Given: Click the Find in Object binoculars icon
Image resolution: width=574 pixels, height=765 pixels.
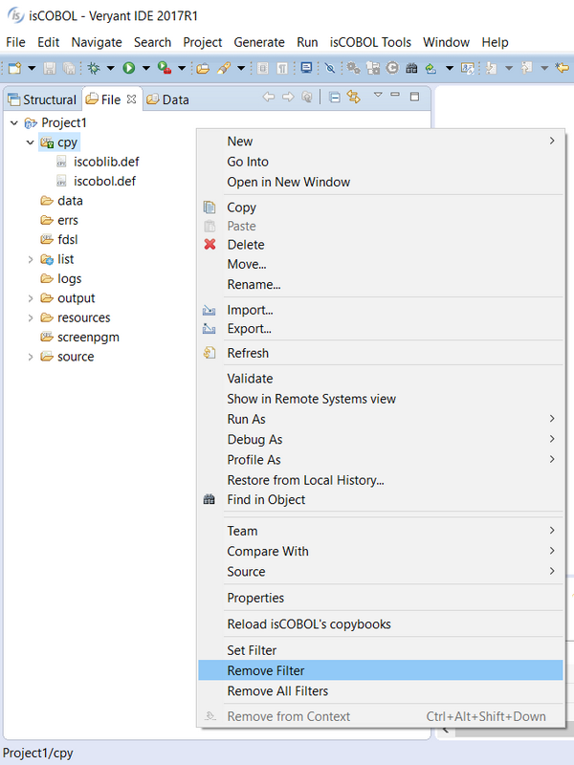Looking at the screenshot, I should click(x=210, y=500).
